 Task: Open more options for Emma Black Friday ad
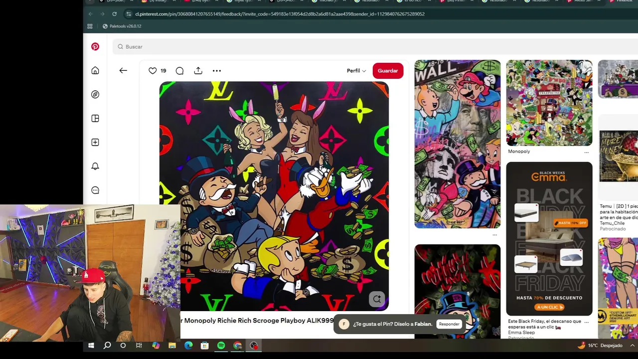(586, 322)
